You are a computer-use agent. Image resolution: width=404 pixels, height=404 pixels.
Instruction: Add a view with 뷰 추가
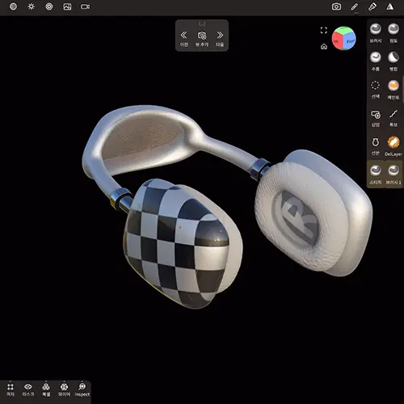coord(202,39)
